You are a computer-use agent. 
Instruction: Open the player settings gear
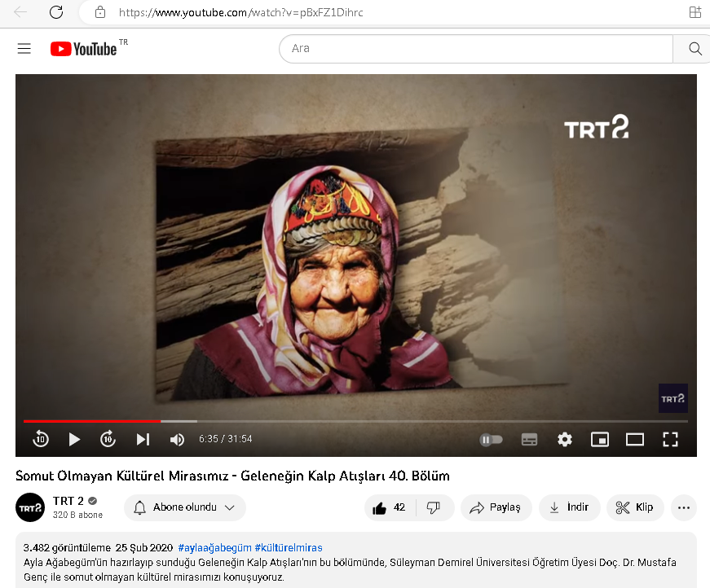coord(565,440)
